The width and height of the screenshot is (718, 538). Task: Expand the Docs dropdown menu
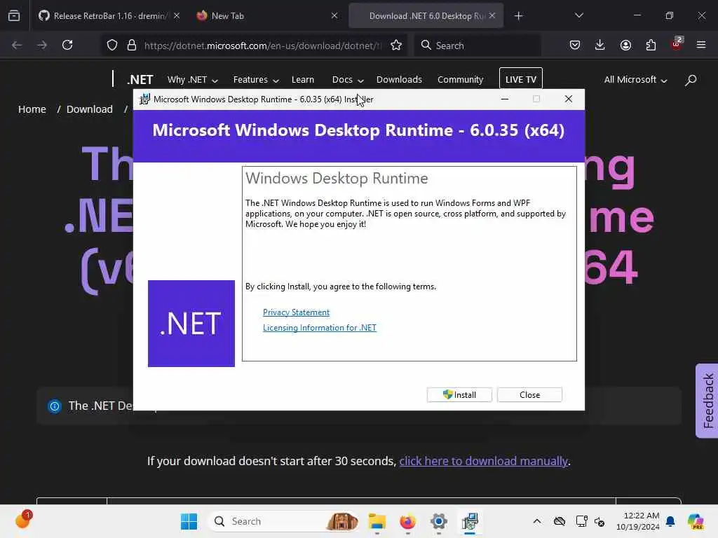(x=348, y=80)
